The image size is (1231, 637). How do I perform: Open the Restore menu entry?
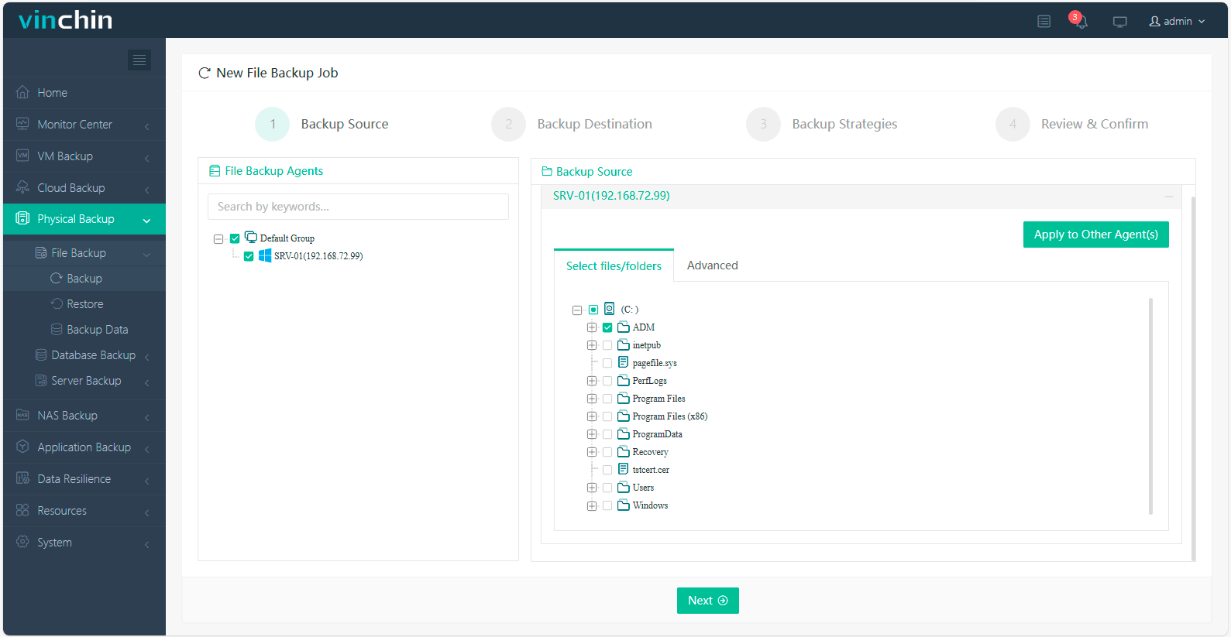[x=84, y=304]
